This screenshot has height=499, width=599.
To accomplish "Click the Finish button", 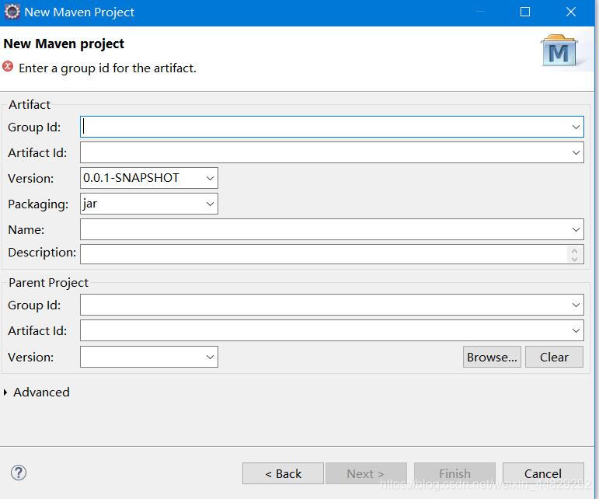I will click(x=454, y=473).
